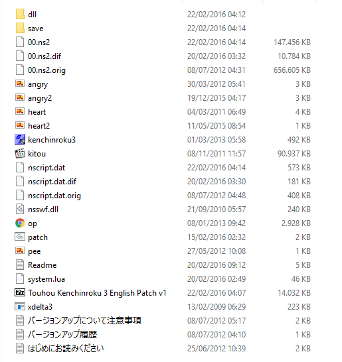Click the 147.456 KB size of 00.ns2
This screenshot has width=342, height=362.
click(292, 42)
